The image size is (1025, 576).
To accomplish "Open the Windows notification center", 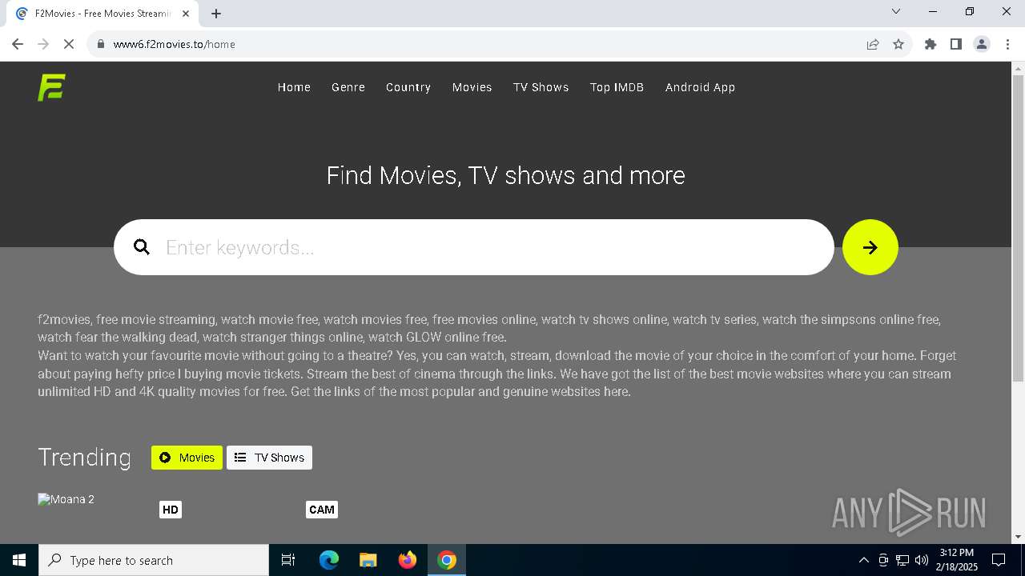I will click(x=999, y=560).
